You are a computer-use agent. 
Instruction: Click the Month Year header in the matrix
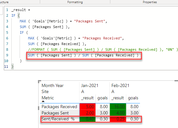click(x=52, y=85)
